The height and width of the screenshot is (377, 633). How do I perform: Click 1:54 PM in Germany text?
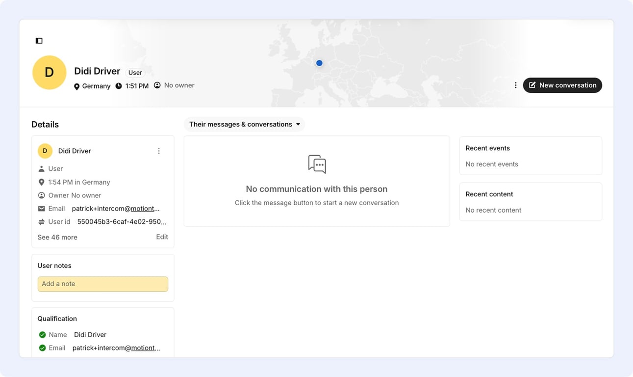pyautogui.click(x=79, y=182)
